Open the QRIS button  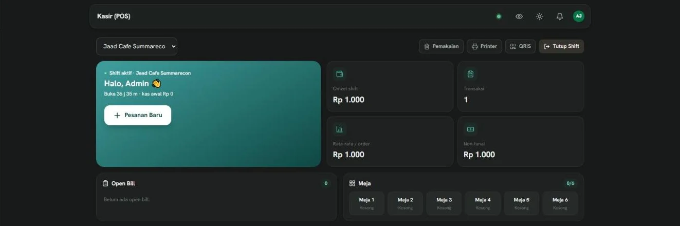[520, 46]
